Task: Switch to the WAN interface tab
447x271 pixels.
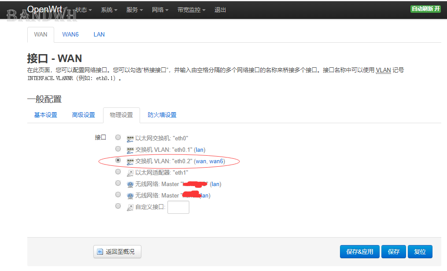Action: point(41,34)
